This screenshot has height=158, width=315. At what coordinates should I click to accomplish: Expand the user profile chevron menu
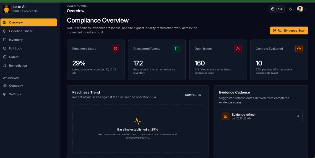305,9
